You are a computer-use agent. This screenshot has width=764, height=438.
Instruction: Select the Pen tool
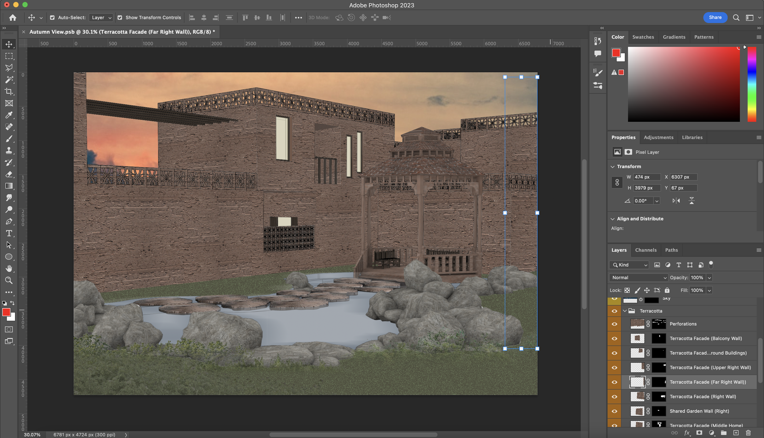click(9, 221)
